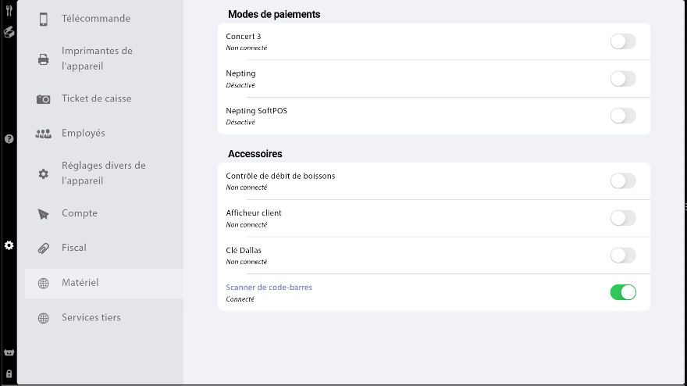687x386 pixels.
Task: Switch on the Afficheur client toggle
Action: 623,218
